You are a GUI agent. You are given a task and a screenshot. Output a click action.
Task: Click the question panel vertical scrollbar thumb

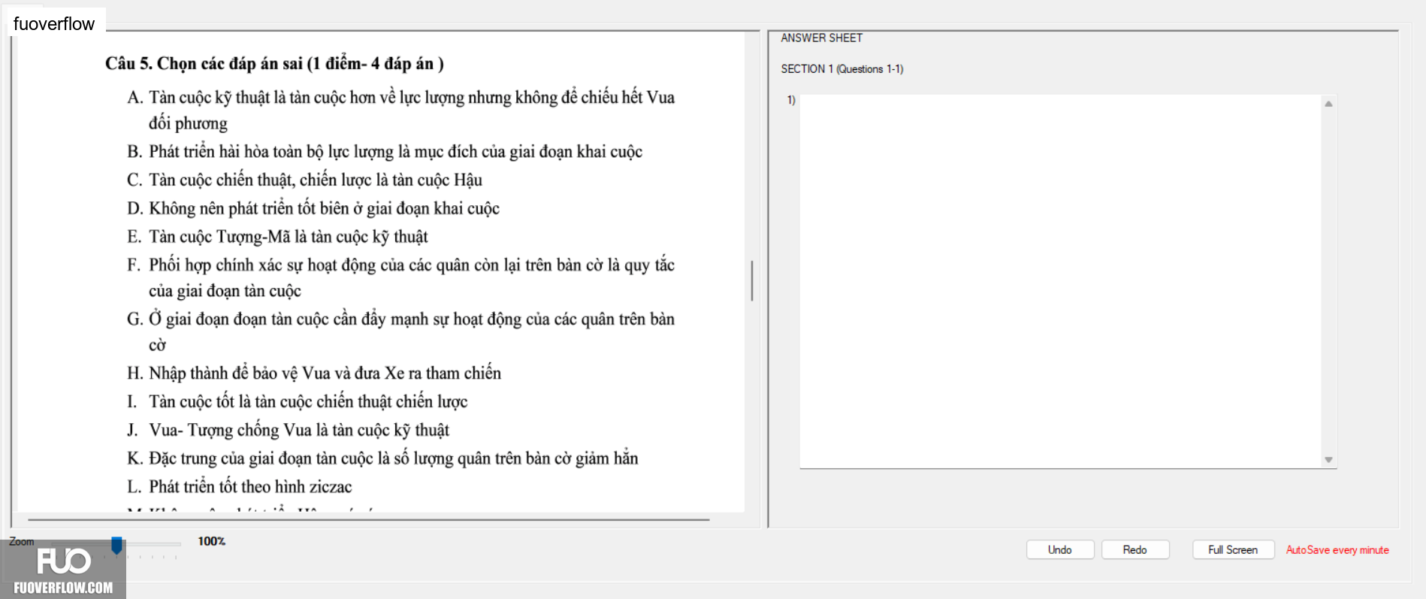pos(751,281)
